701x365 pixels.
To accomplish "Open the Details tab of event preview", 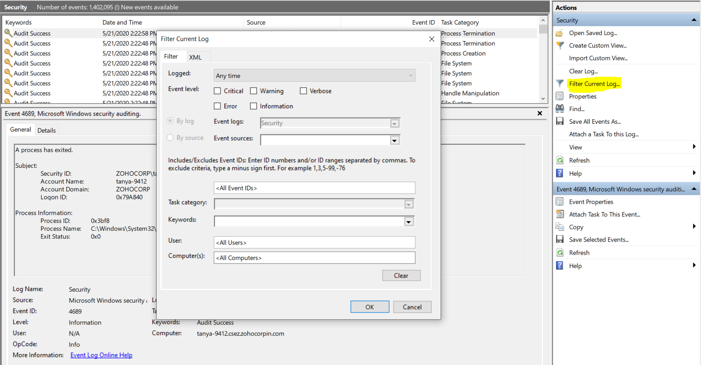I will click(x=47, y=130).
